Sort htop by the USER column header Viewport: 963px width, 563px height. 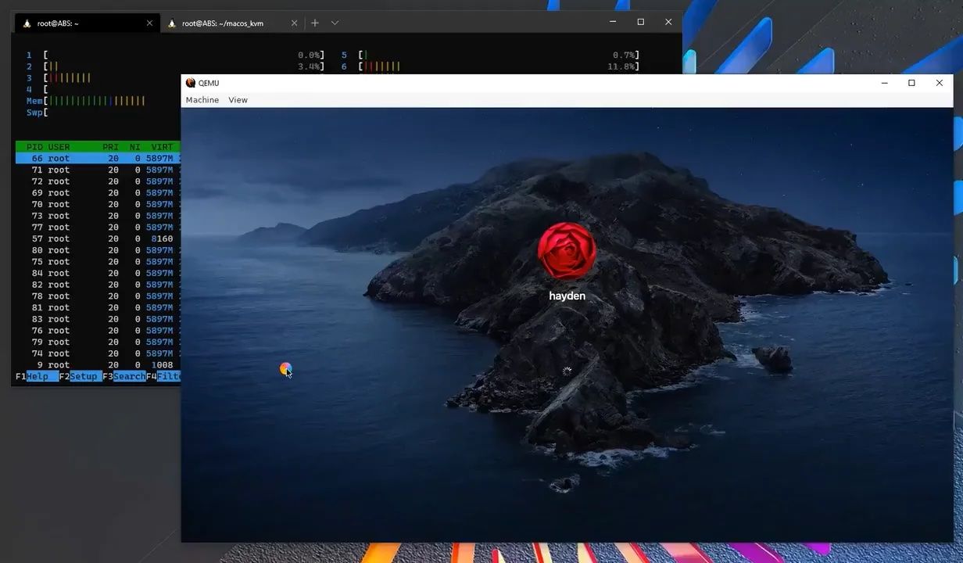click(x=59, y=147)
